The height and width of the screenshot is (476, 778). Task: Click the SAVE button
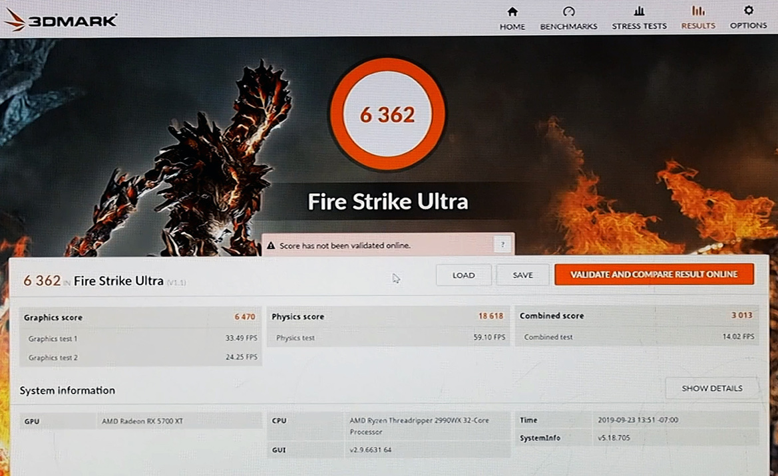(x=522, y=275)
